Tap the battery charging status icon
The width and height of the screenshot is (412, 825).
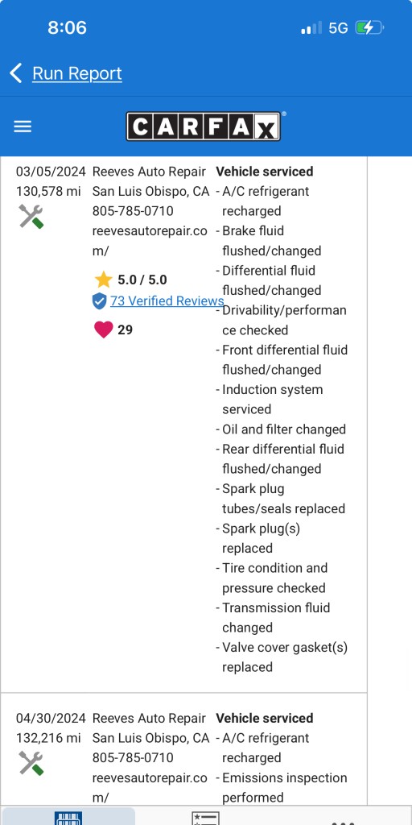[x=369, y=27]
